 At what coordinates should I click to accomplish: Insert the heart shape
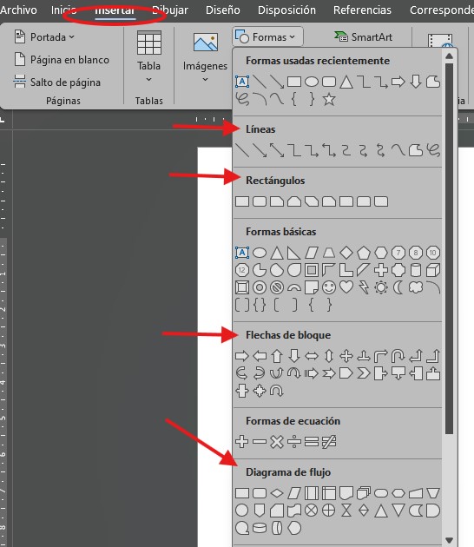pos(346,287)
